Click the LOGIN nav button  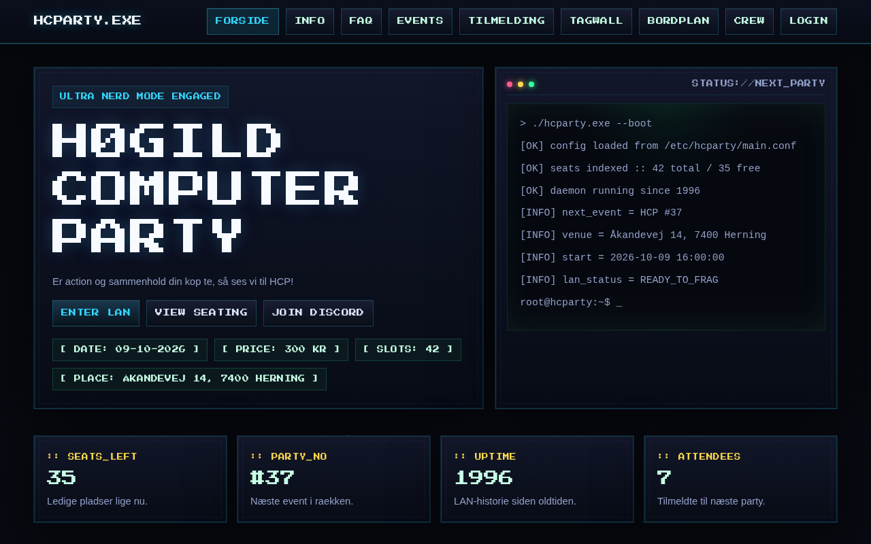click(808, 21)
